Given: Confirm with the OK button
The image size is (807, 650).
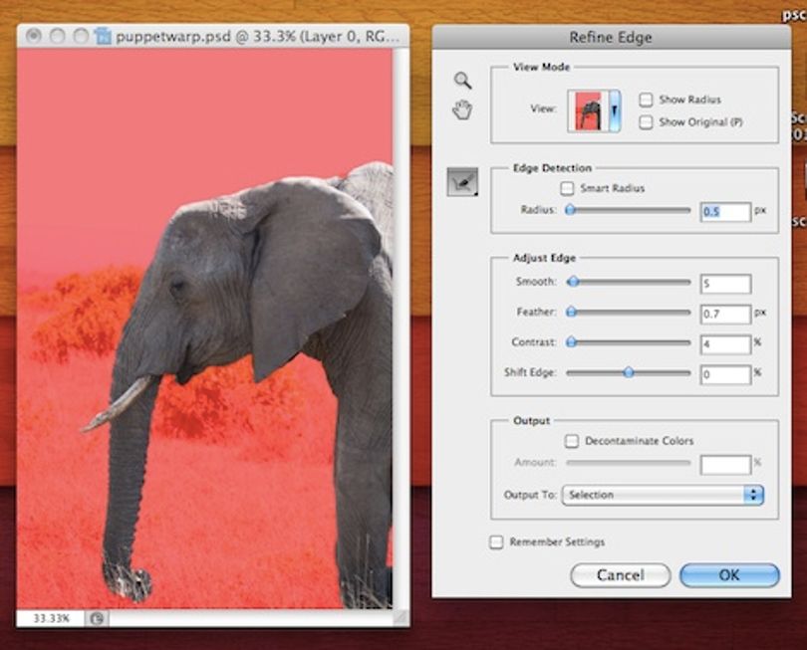Looking at the screenshot, I should tap(729, 575).
